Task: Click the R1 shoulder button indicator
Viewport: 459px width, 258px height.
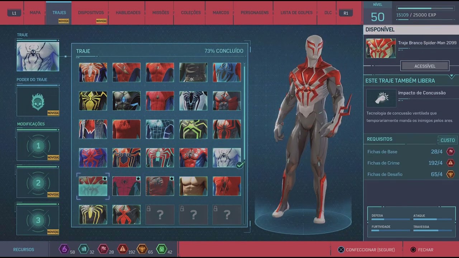Action: coord(346,13)
